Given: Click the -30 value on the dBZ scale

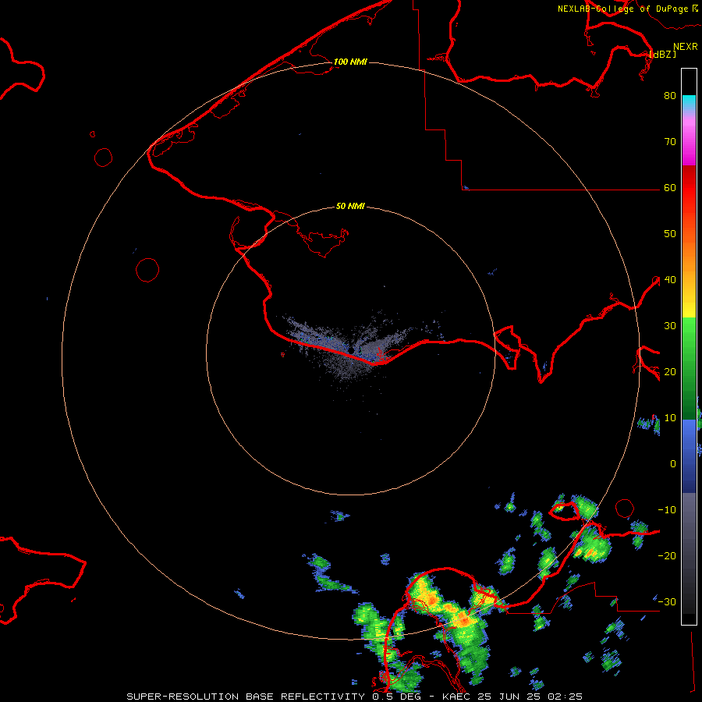Looking at the screenshot, I should tap(667, 602).
